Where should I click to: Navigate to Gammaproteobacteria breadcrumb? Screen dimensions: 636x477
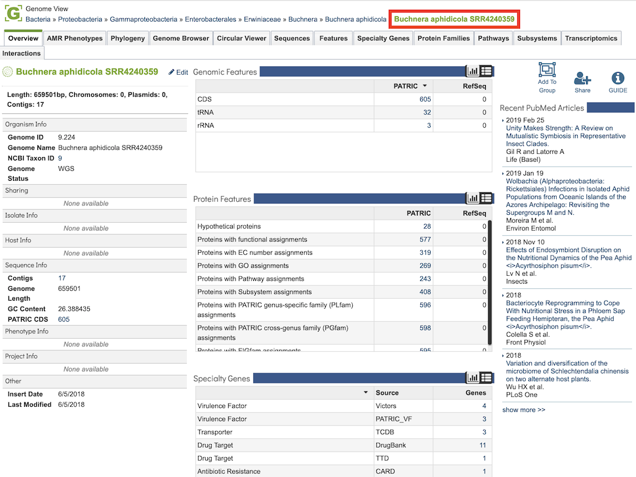[x=144, y=19]
